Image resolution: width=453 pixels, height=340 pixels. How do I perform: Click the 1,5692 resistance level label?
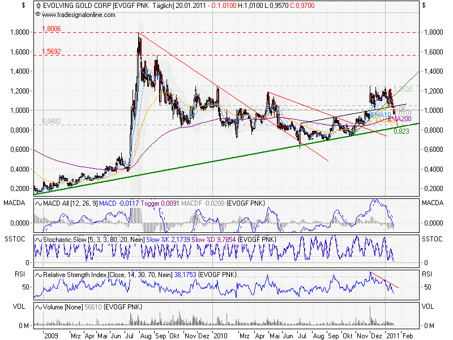click(51, 51)
